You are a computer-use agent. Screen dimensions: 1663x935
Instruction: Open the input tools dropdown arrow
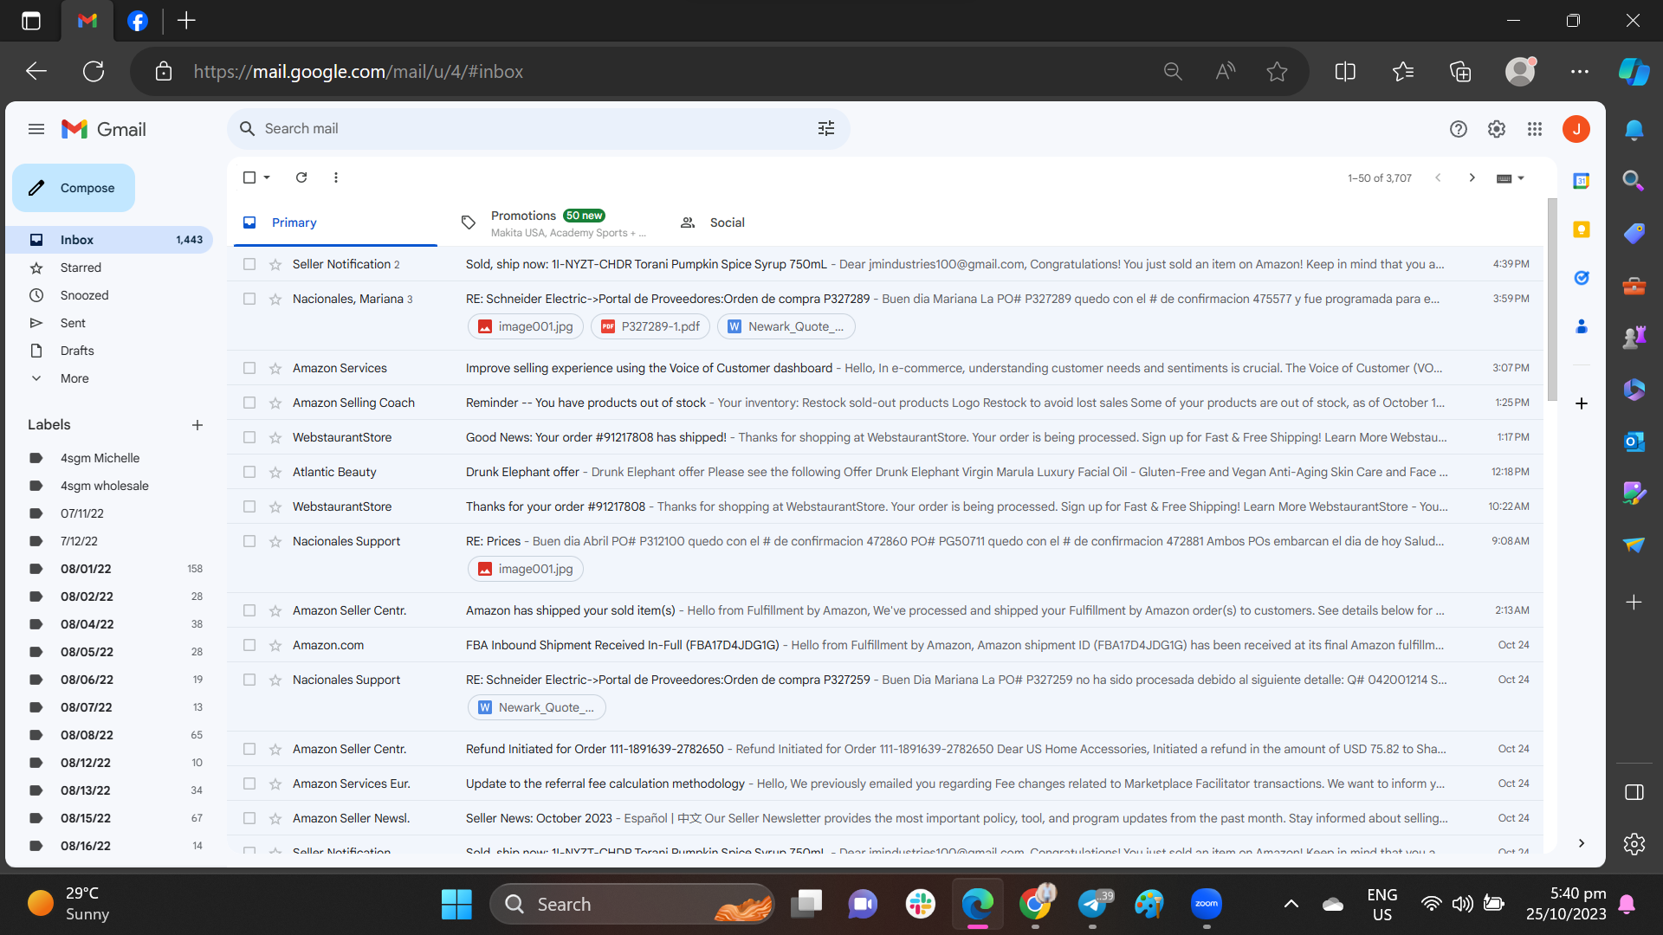[1521, 178]
